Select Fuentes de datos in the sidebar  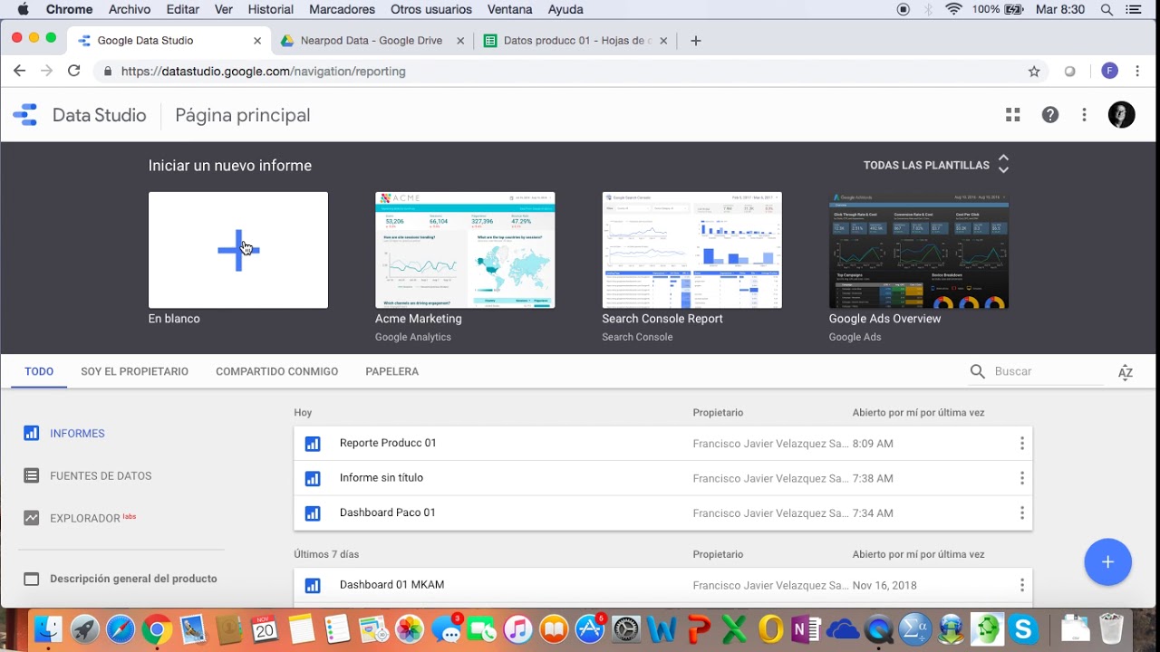pos(87,475)
